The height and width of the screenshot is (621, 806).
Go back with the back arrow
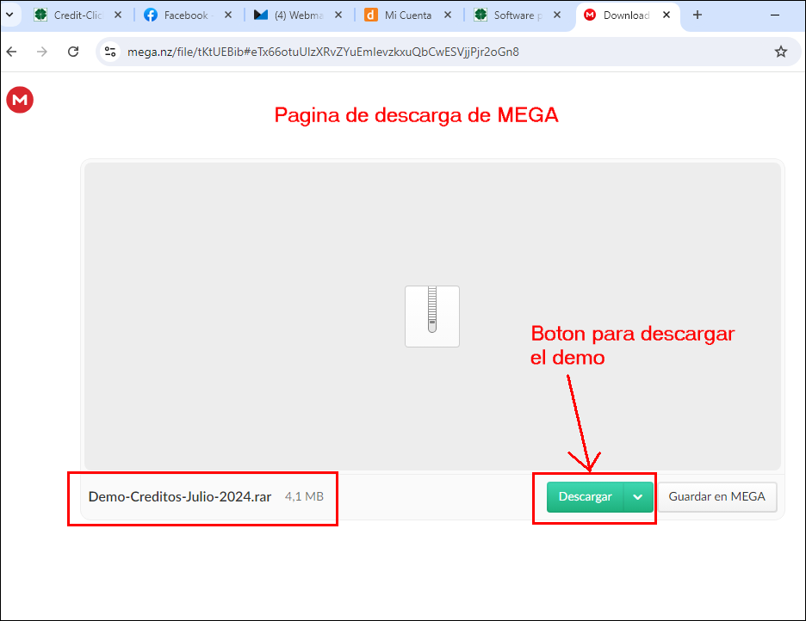click(12, 52)
